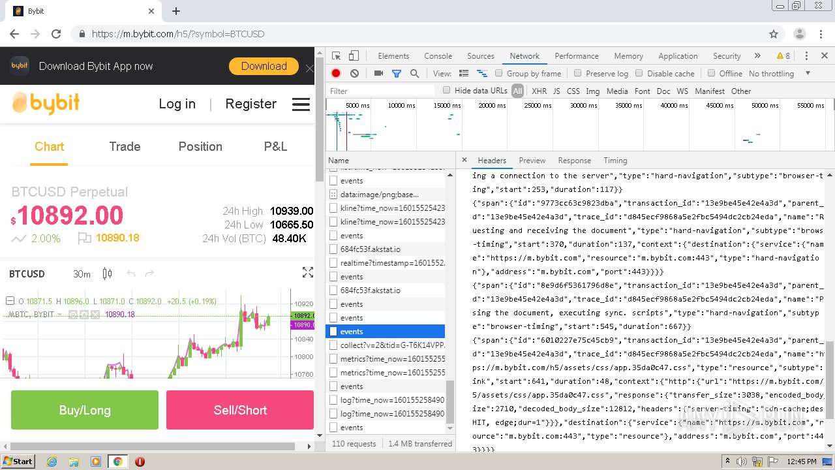Open the Windows Start menu

point(18,462)
